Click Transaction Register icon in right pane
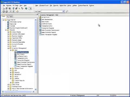 click(40, 28)
